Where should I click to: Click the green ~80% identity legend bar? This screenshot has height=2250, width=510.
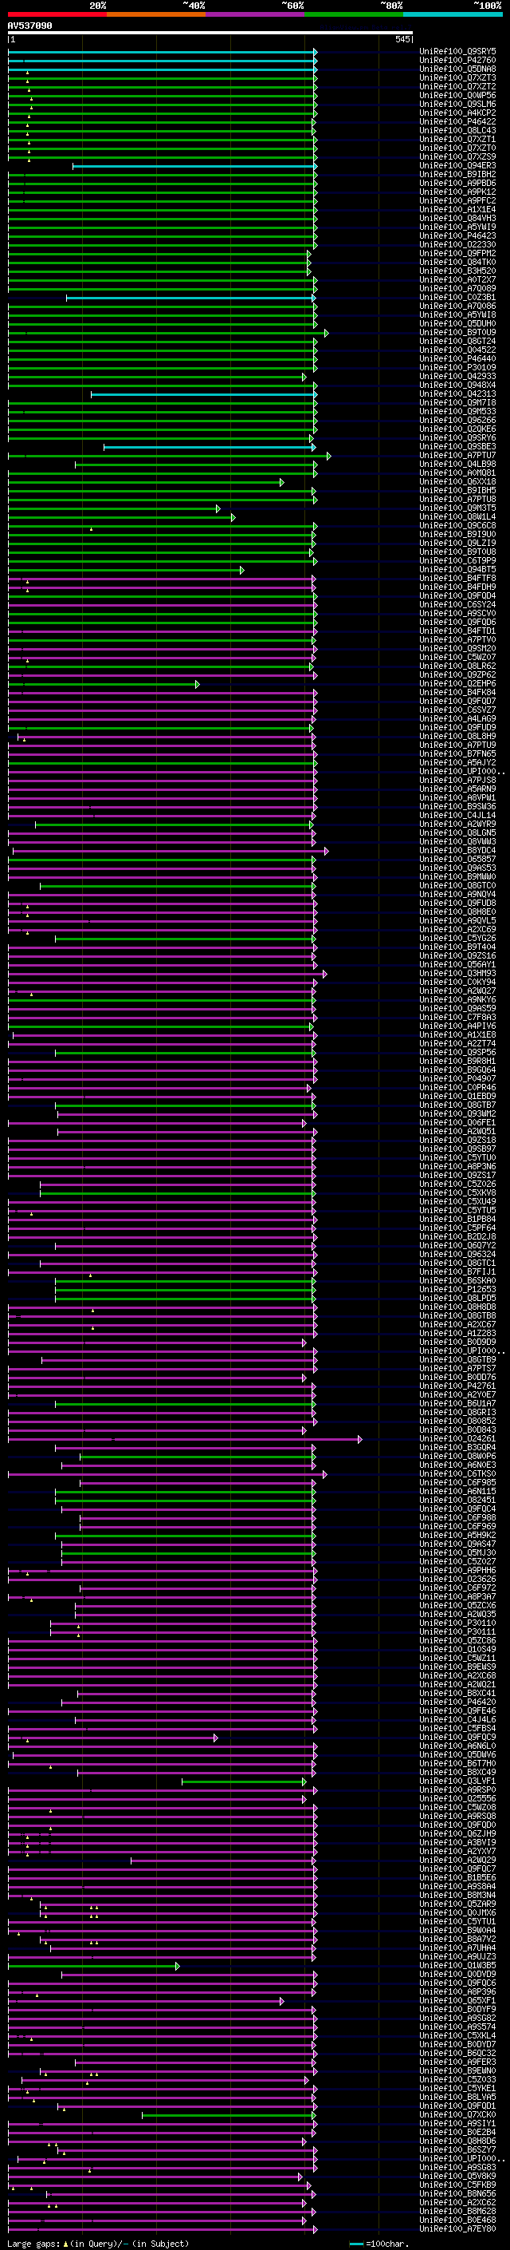point(354,14)
